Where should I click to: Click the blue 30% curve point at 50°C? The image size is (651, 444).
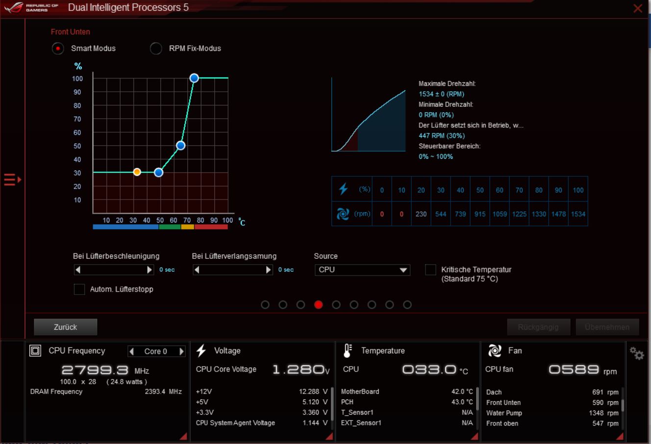click(x=158, y=173)
